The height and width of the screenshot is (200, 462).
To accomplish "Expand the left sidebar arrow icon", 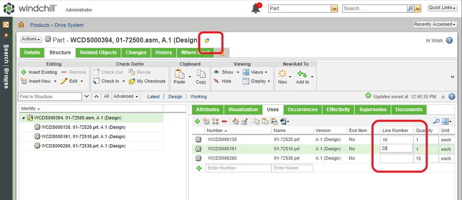I will [6, 24].
